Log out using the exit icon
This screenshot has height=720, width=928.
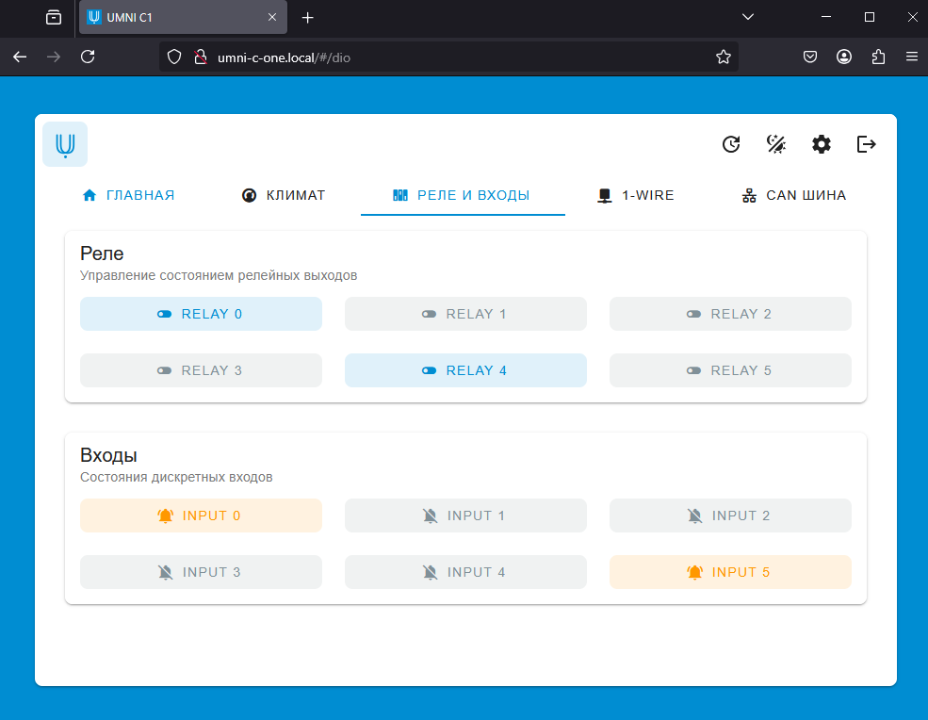click(866, 144)
